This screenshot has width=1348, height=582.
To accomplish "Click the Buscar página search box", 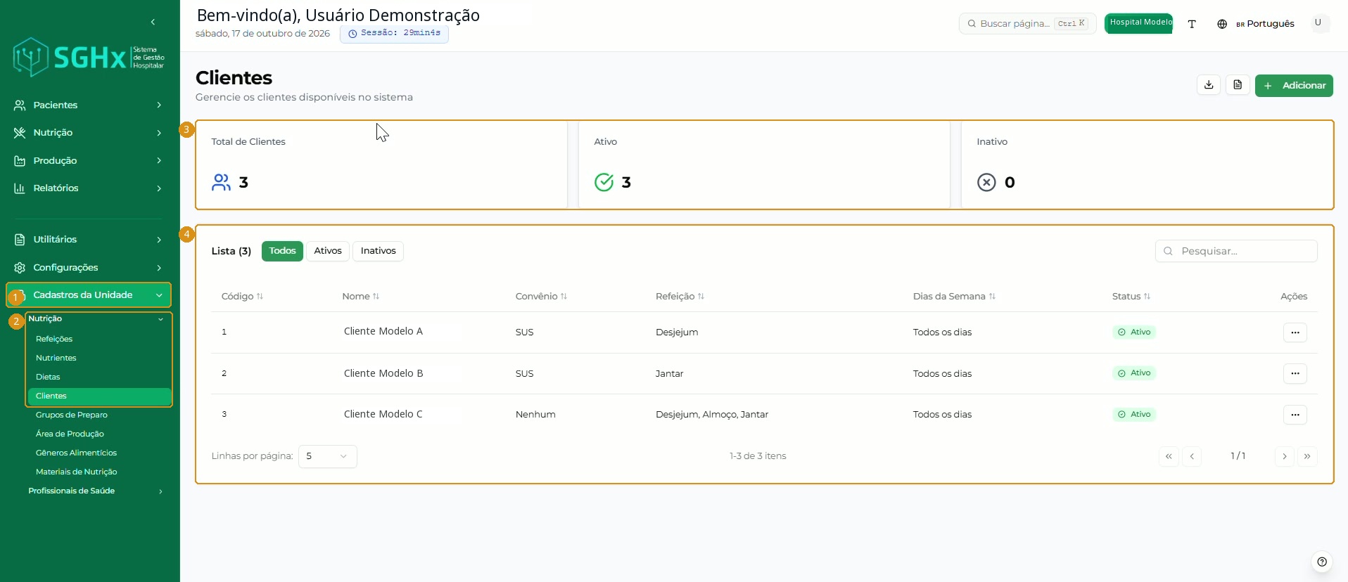I will [1027, 24].
